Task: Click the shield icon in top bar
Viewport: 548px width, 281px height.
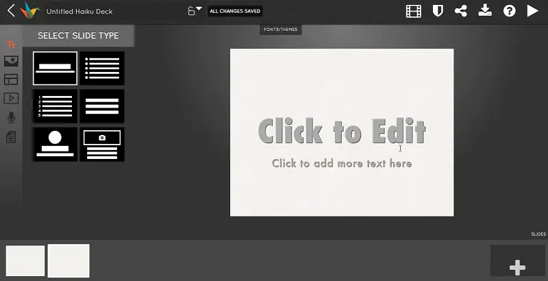Action: 437,11
